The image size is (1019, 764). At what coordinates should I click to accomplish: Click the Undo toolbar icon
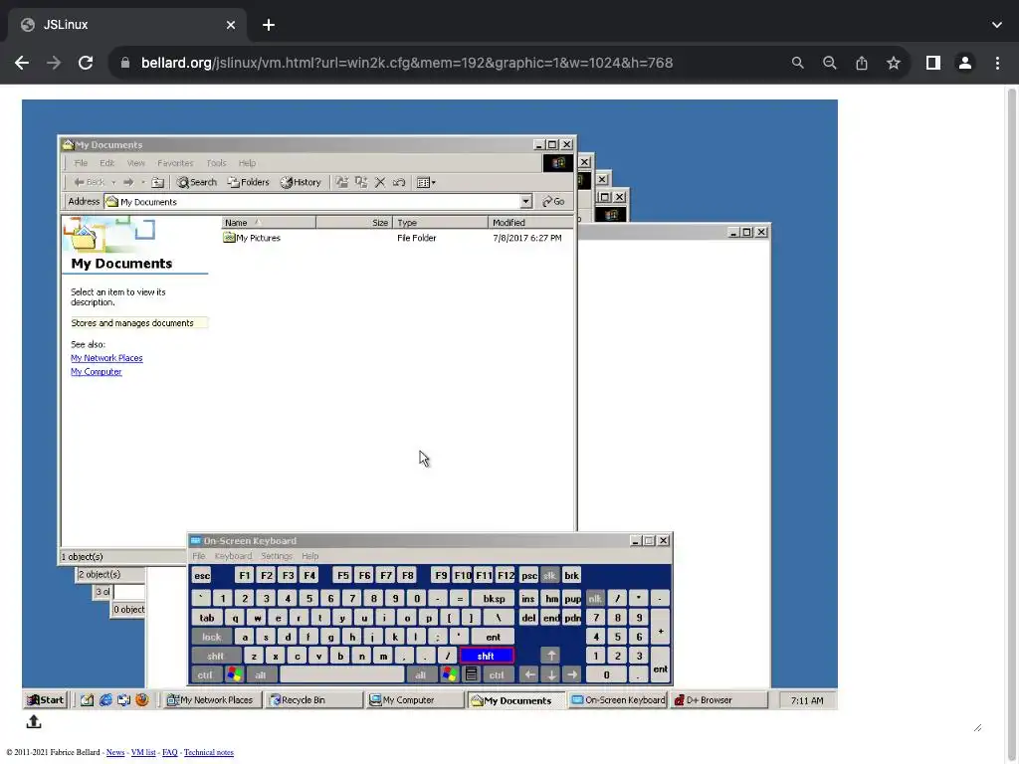point(399,183)
